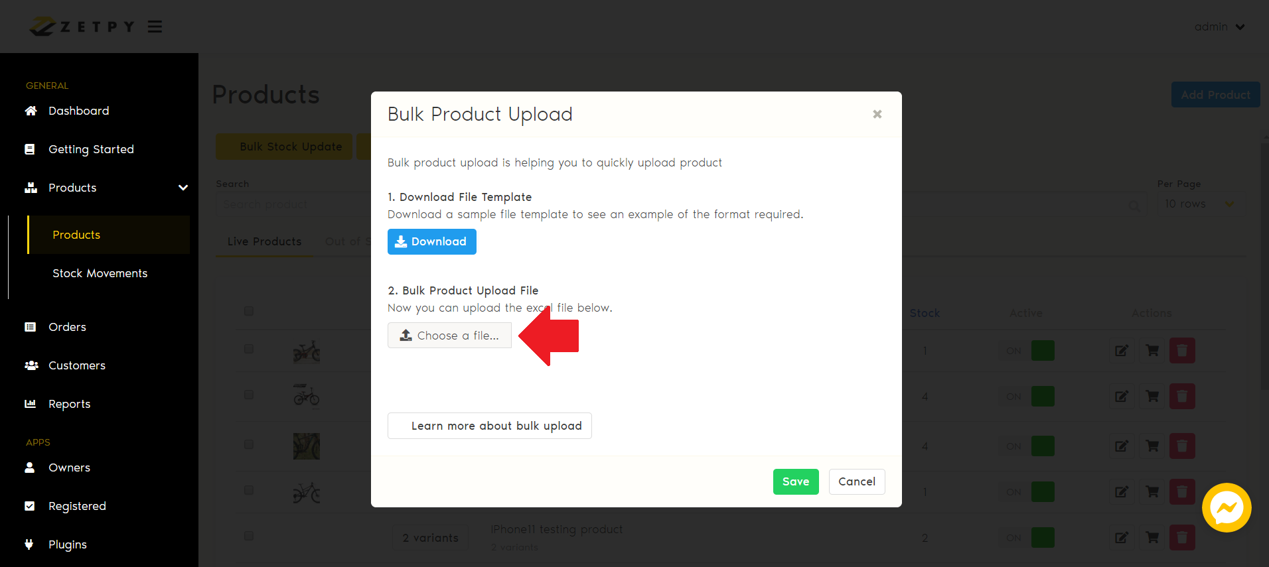This screenshot has width=1269, height=567.
Task: Click the Plugins plug icon in sidebar
Action: (x=29, y=544)
